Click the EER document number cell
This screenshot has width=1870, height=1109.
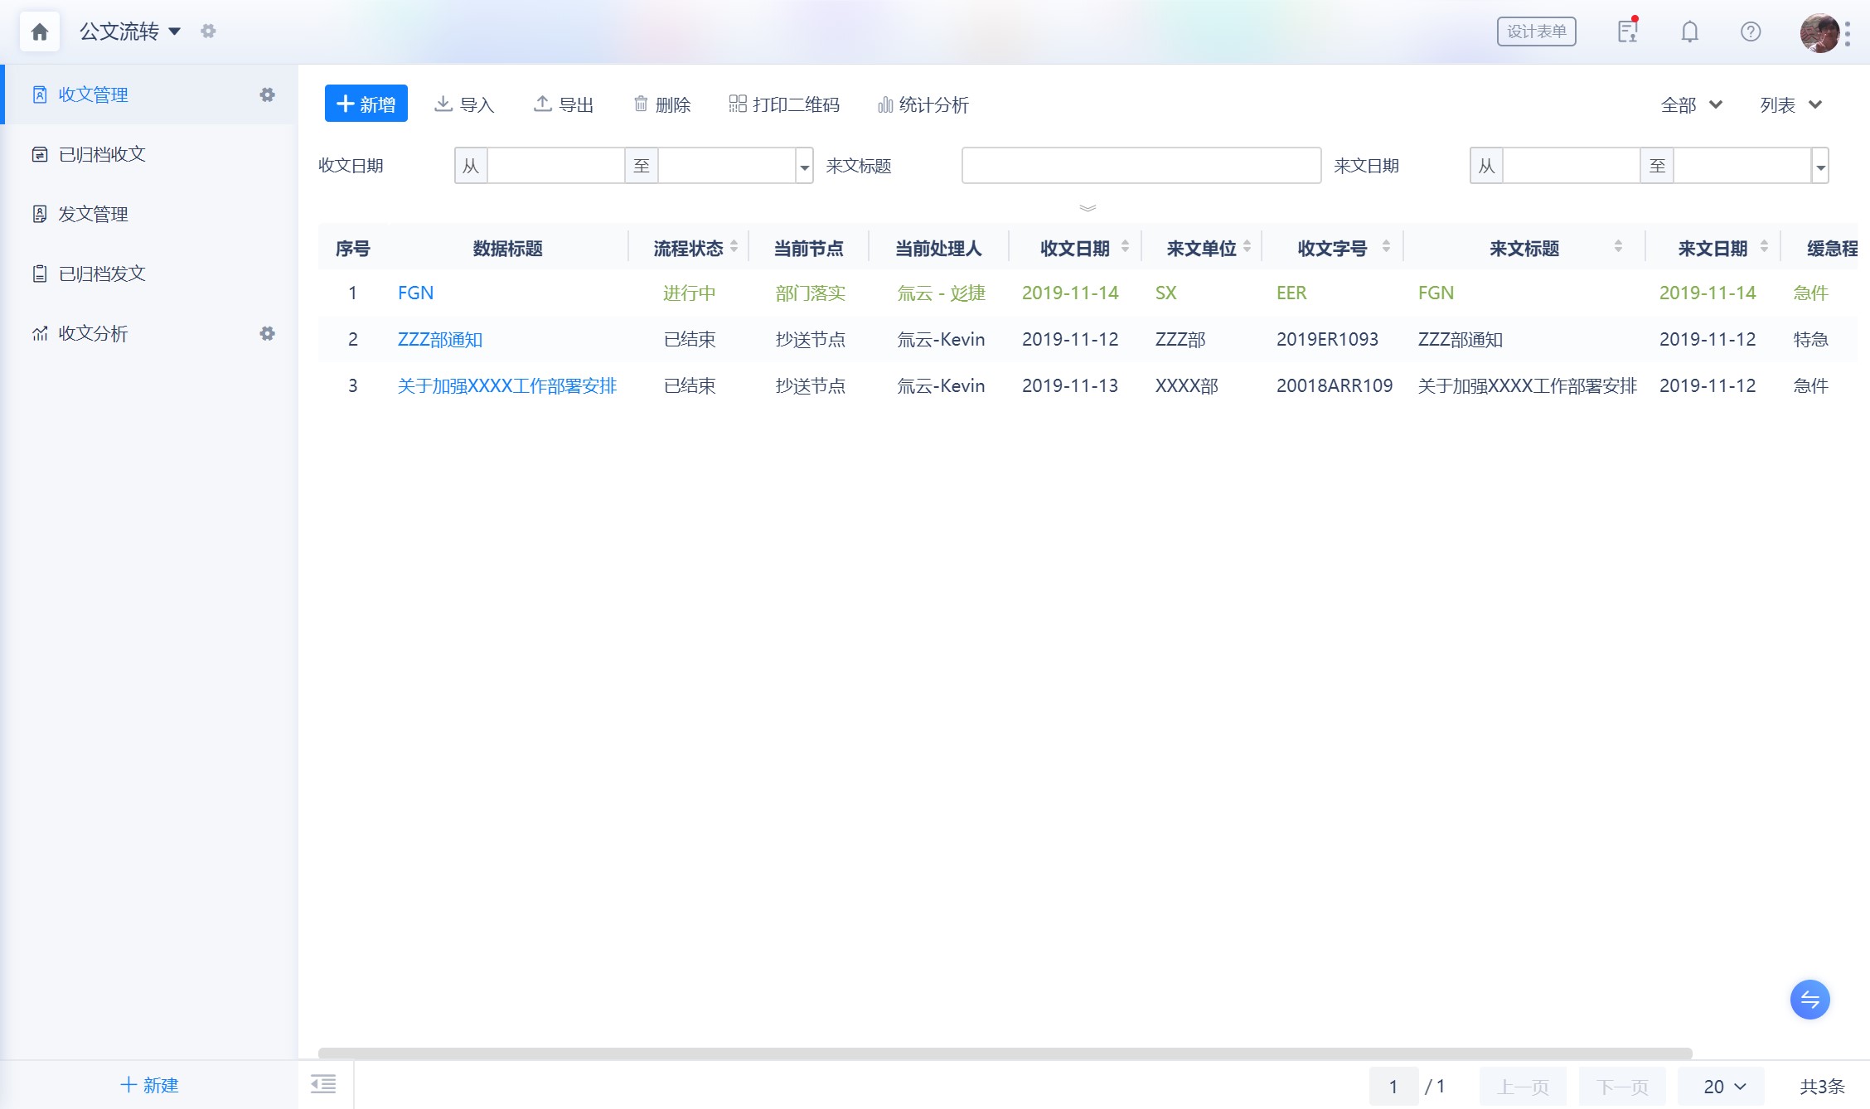click(1291, 293)
